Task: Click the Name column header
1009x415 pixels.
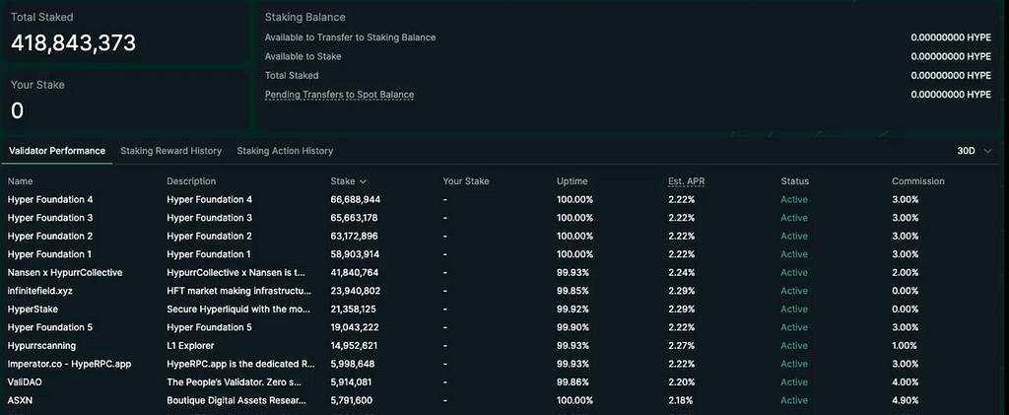Action: 20,181
